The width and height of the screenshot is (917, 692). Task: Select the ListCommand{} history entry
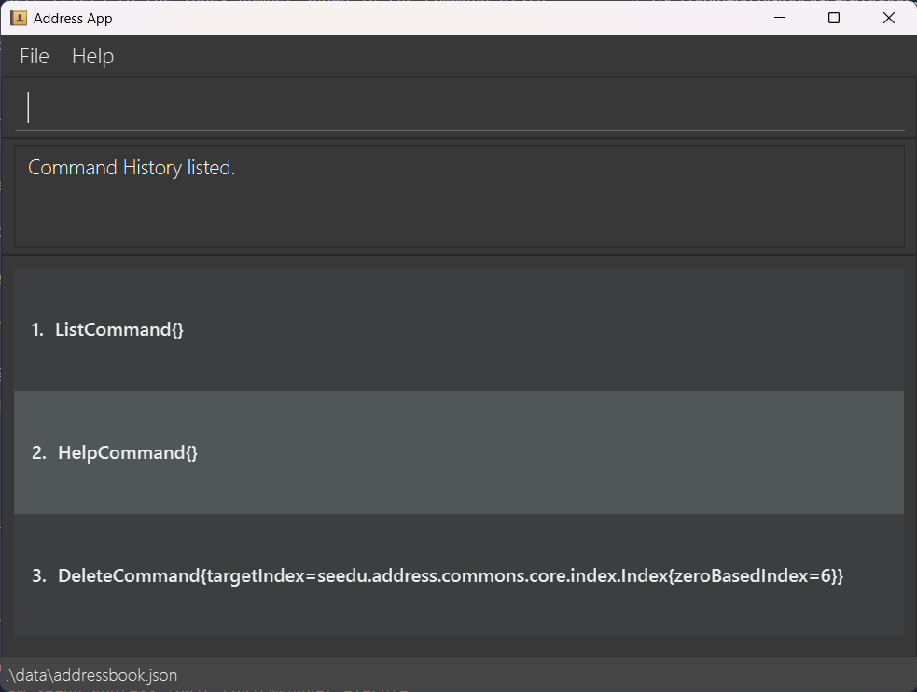coord(119,329)
